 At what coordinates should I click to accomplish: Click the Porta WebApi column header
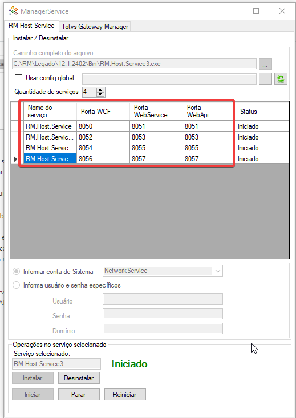pyautogui.click(x=209, y=111)
